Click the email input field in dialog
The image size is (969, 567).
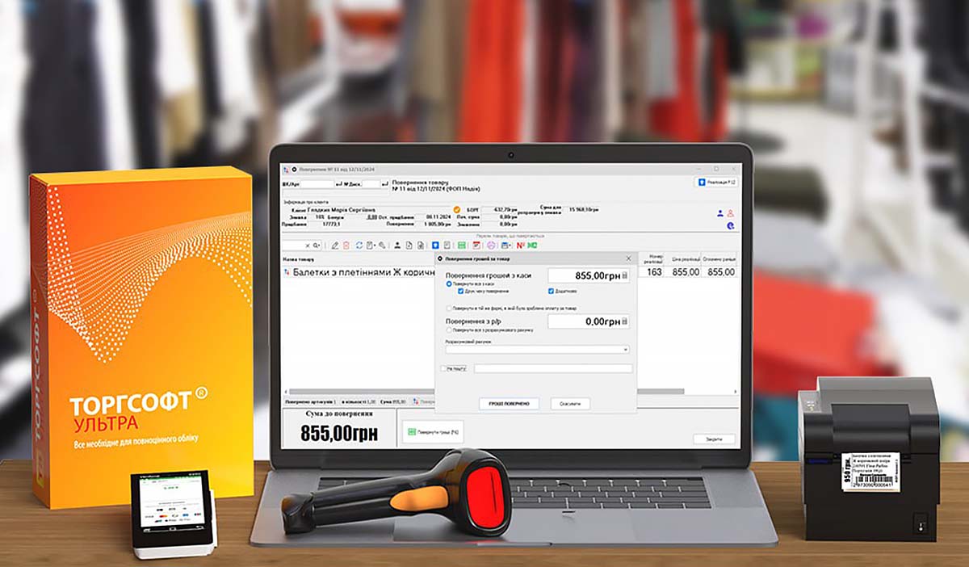click(553, 368)
